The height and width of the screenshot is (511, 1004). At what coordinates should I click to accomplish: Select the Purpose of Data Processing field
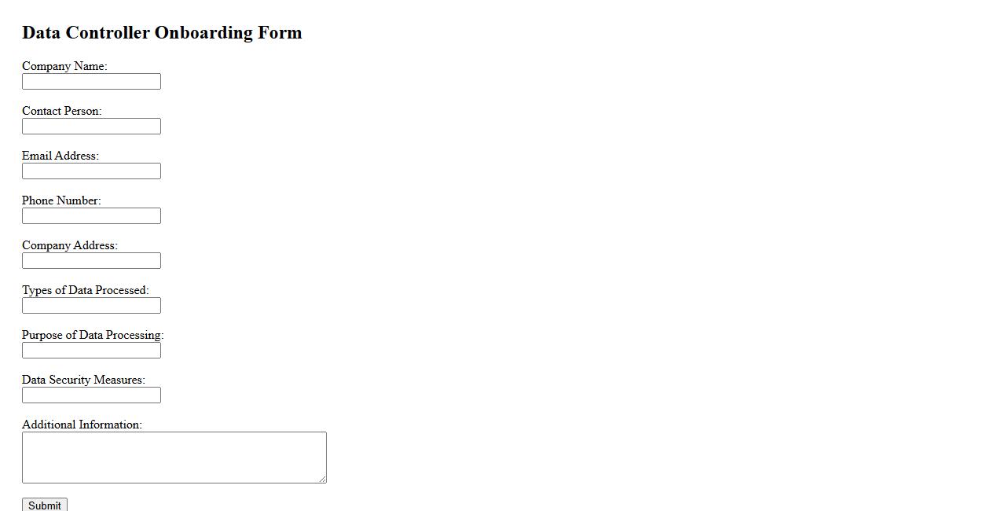[91, 351]
